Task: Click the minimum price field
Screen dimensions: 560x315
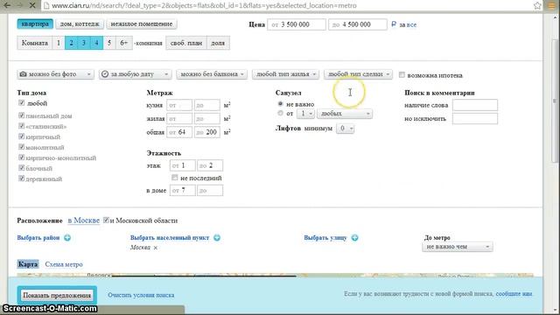Action: pyautogui.click(x=297, y=24)
